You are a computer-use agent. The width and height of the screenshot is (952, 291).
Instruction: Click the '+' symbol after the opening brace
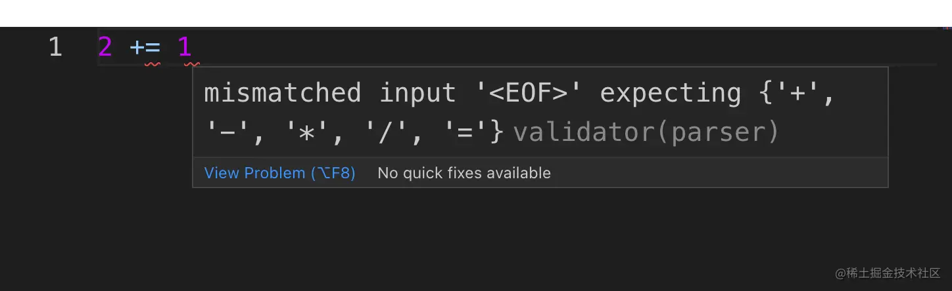797,93
